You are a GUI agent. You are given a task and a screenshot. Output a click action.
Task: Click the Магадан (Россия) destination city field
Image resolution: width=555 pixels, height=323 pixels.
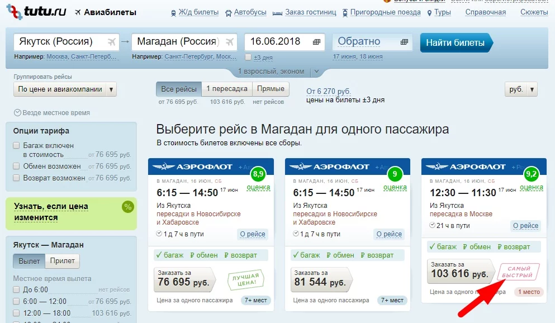(x=184, y=42)
